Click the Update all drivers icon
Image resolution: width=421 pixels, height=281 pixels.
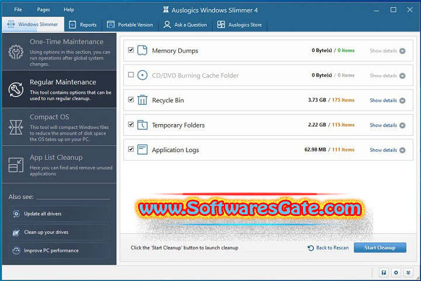point(16,214)
